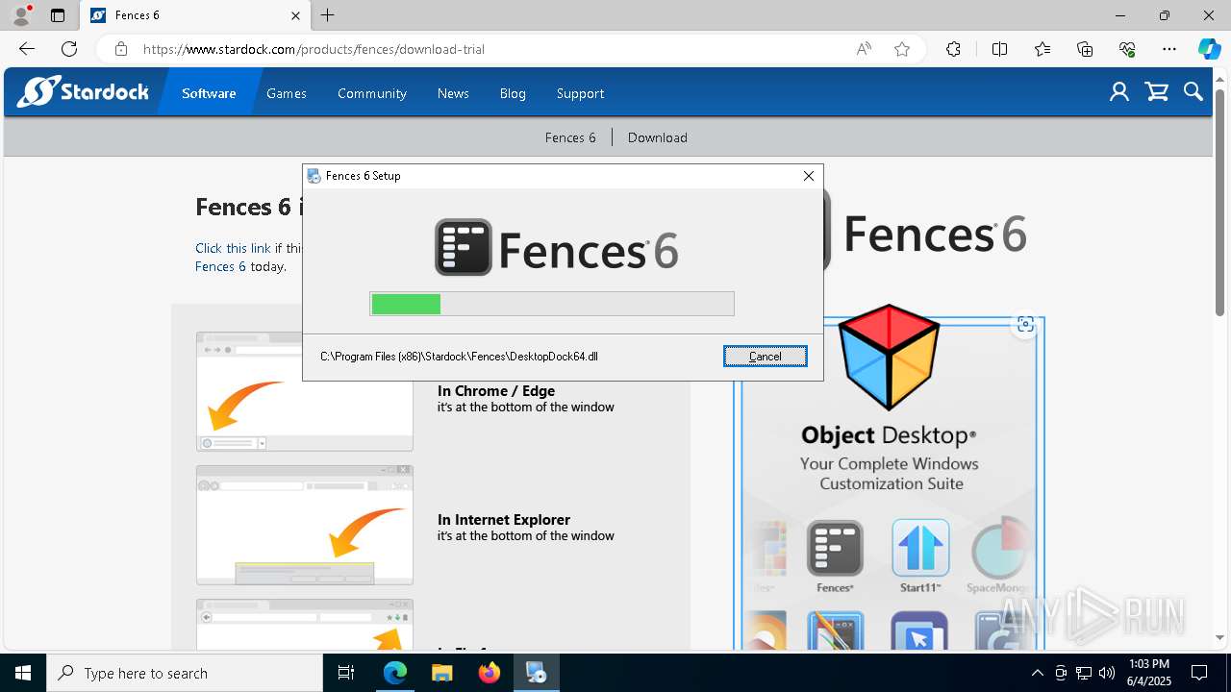The height and width of the screenshot is (692, 1231).
Task: Open volume control in system tray
Action: [1107, 673]
